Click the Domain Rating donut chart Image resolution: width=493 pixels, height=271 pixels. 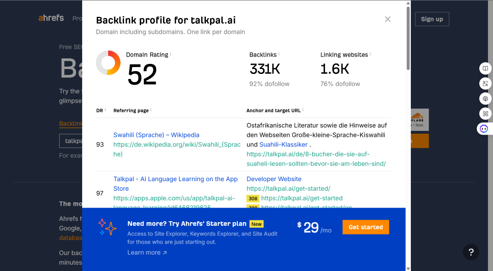coord(108,63)
